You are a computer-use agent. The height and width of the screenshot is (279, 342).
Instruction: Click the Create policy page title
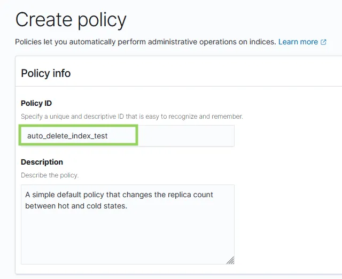tap(71, 20)
